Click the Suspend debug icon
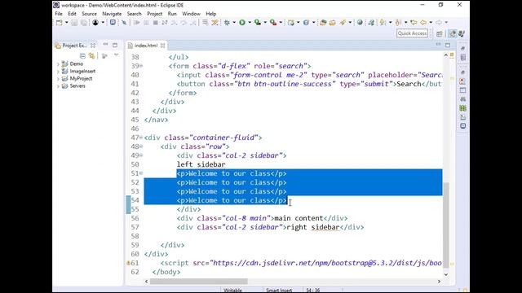522x293 pixels. pyautogui.click(x=146, y=23)
